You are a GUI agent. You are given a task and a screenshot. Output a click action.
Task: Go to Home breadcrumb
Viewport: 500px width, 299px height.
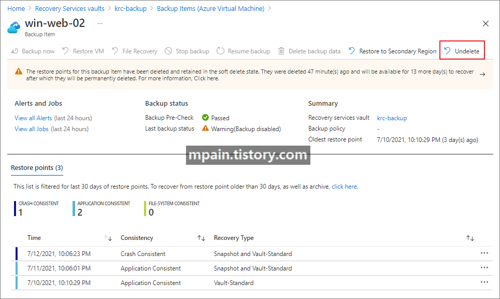click(x=16, y=9)
